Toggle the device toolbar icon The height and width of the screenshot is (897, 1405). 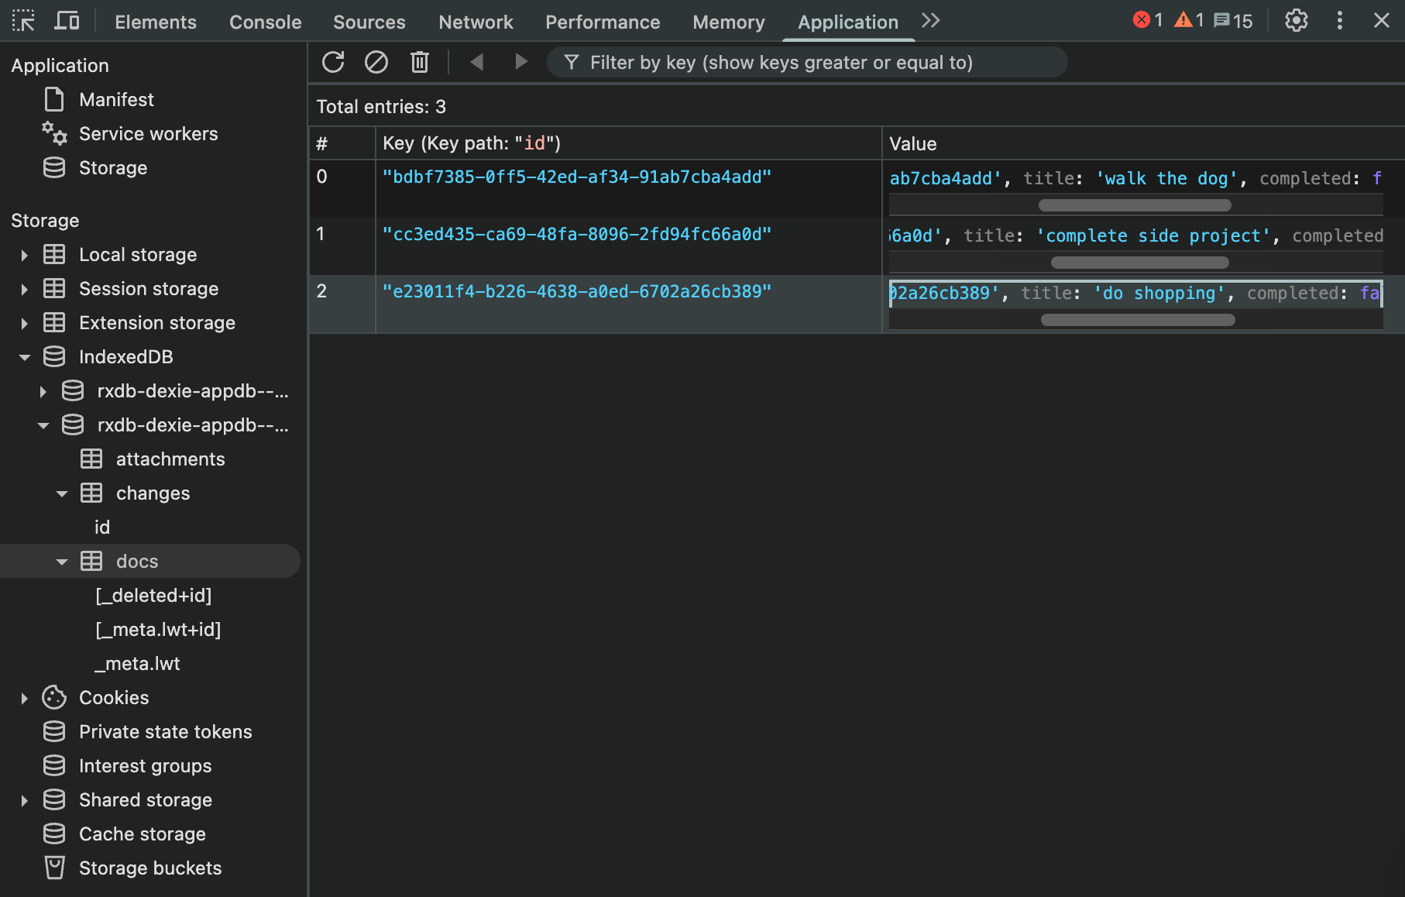point(67,21)
